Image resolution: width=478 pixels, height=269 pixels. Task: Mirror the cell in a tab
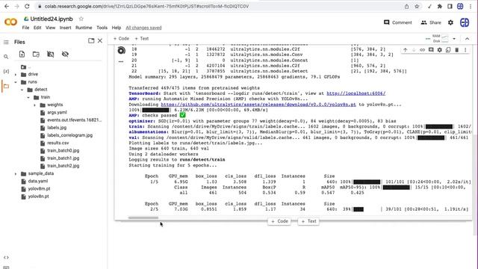coord(448,50)
